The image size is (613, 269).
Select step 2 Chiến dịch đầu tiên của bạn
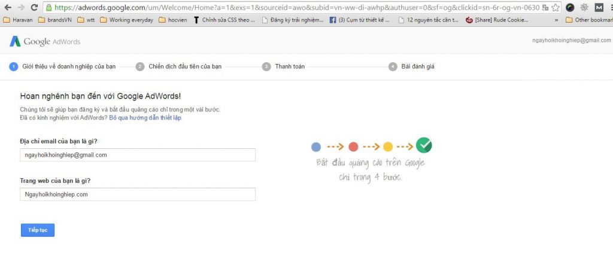178,67
